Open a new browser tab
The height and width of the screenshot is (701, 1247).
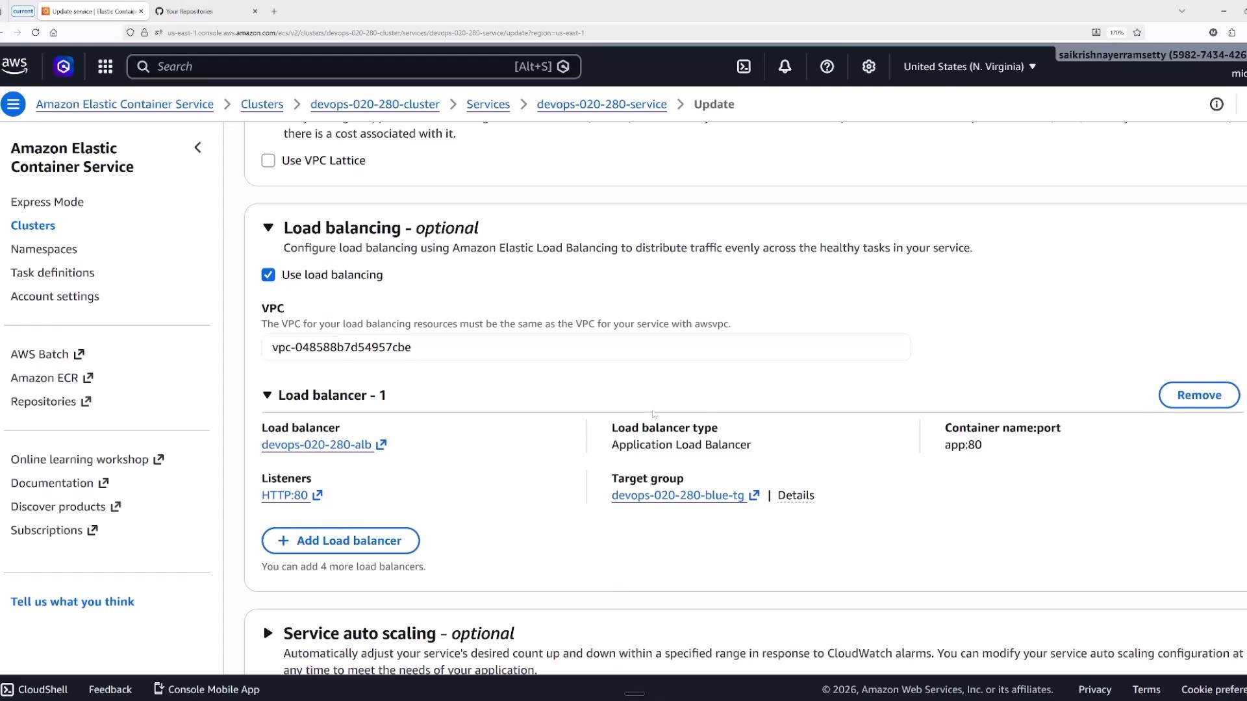click(x=274, y=11)
